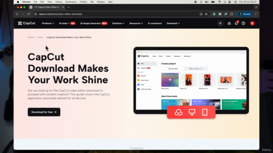The image size is (273, 153).
Task: Open AI Image Generator Beta link
Action: 94,23
